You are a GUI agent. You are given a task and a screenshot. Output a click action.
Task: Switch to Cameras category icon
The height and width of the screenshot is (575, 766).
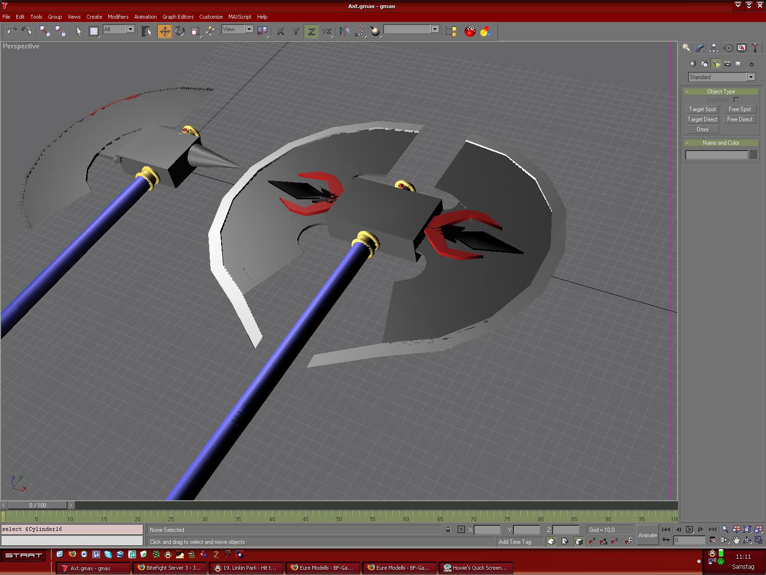727,64
